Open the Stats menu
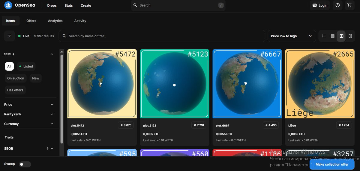The width and height of the screenshot is (360, 171). pyautogui.click(x=69, y=5)
